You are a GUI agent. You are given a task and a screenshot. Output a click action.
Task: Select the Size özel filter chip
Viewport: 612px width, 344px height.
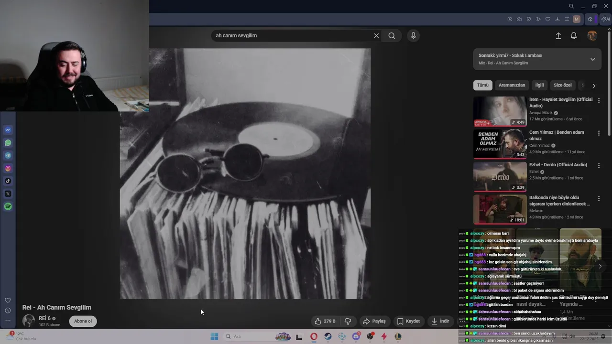[x=563, y=85]
